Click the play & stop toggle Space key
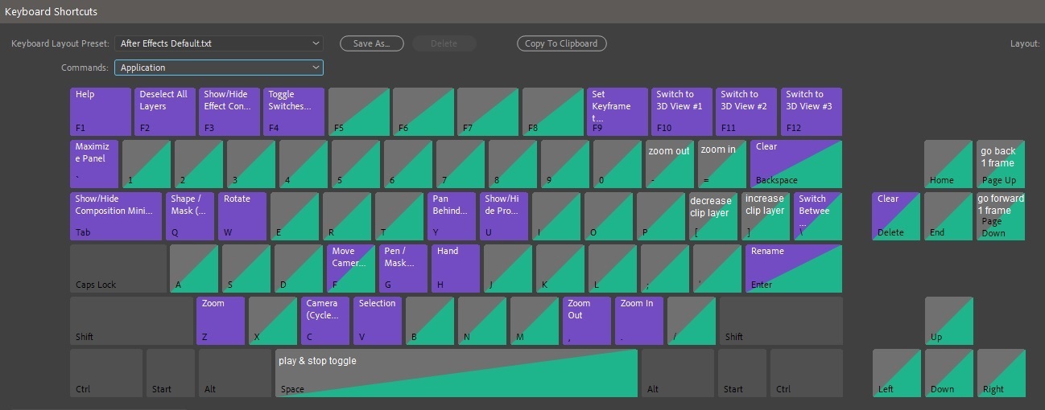Viewport: 1045px width, 410px height. 456,373
